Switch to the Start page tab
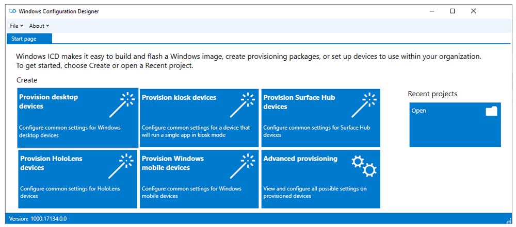Viewport: 516px width, 227px height. (24, 39)
